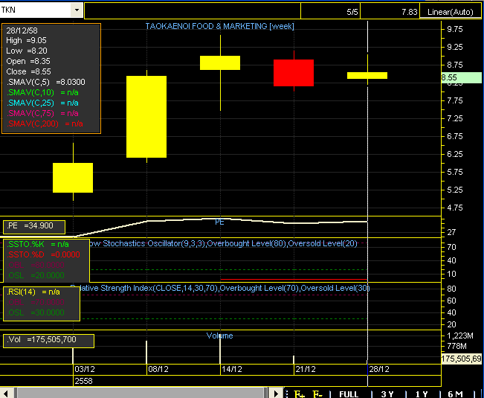This screenshot has width=484, height=398.
Task: Click the F- zoom out icon
Action: point(317,394)
